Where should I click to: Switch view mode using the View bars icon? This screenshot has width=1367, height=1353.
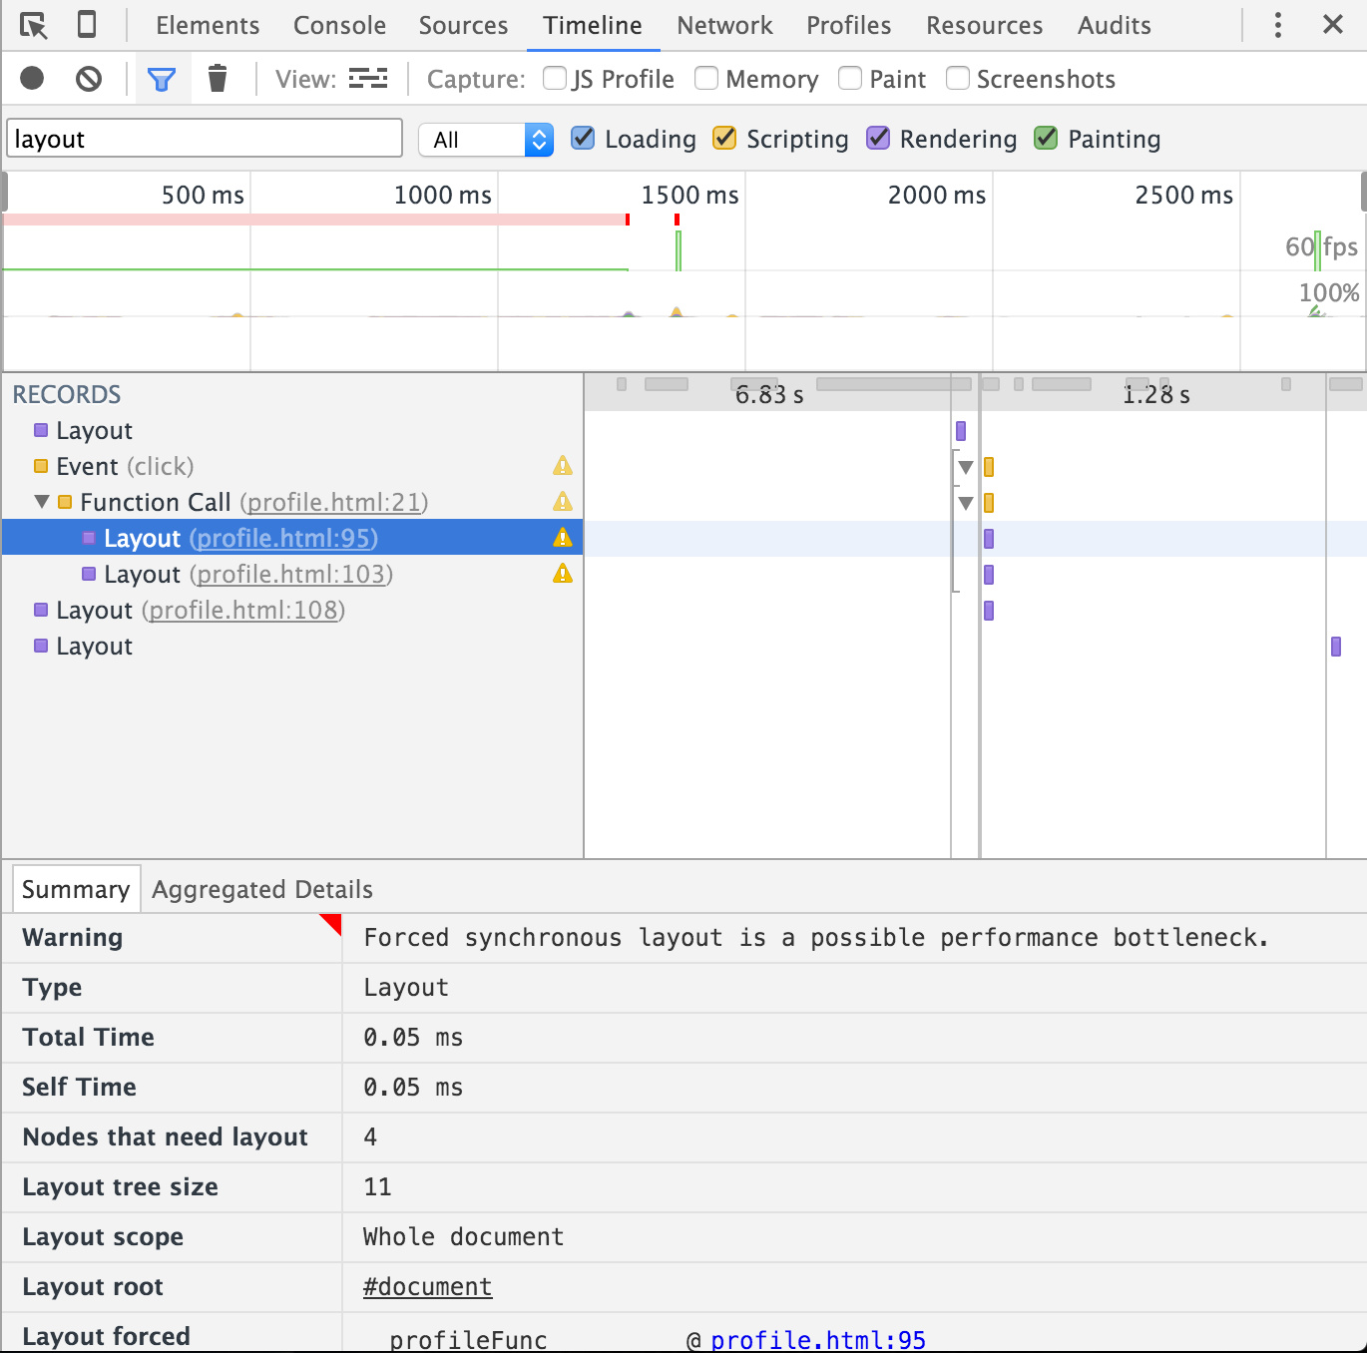point(368,79)
